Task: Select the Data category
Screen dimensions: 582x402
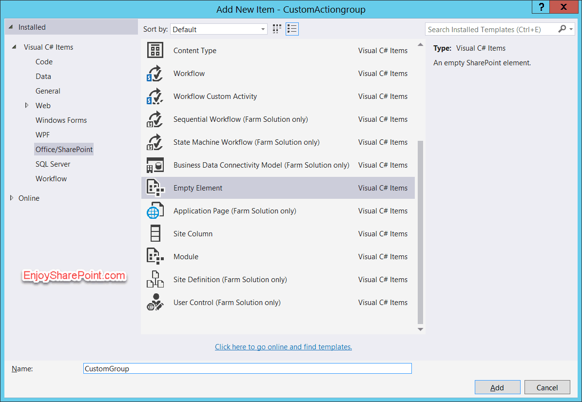Action: (43, 77)
